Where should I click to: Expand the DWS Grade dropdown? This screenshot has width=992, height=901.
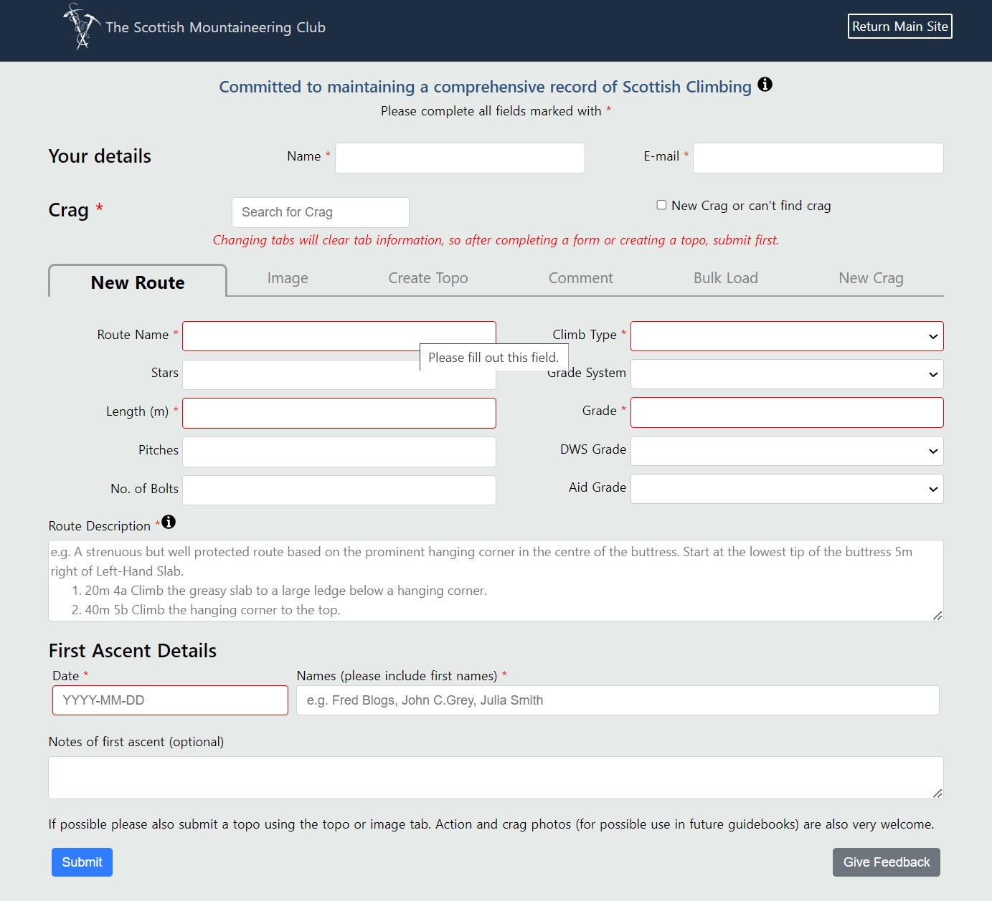click(787, 451)
